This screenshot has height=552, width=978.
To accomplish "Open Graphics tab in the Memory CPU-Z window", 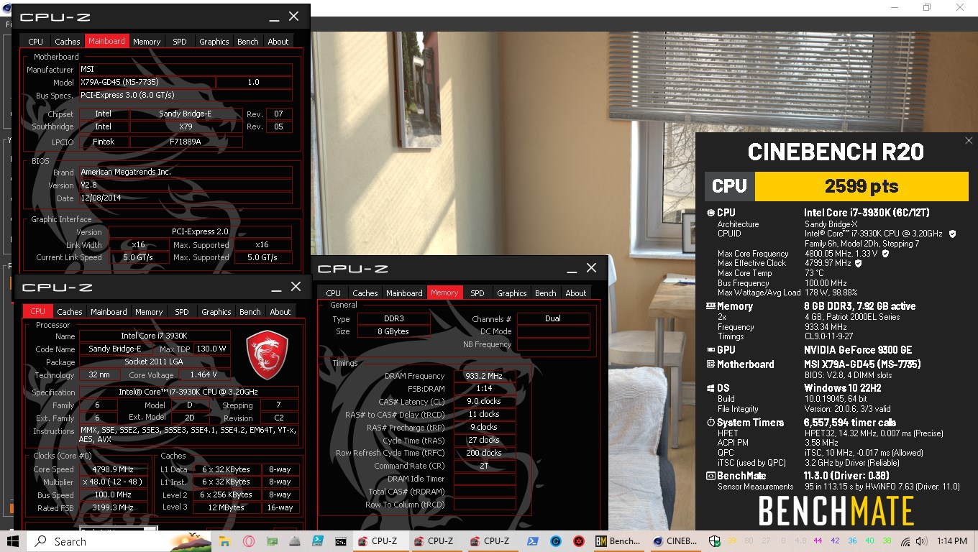I will click(x=512, y=293).
